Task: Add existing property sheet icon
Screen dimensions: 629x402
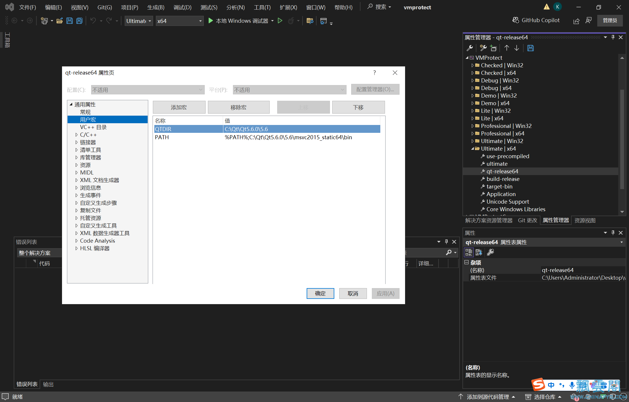Action: (x=493, y=48)
